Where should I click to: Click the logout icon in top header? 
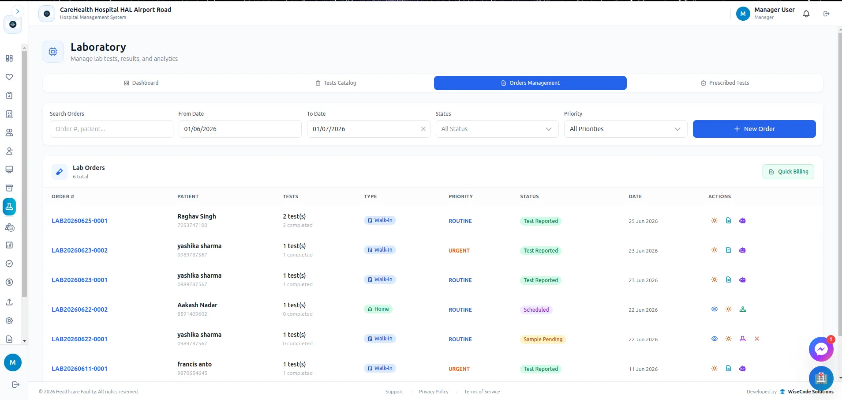coord(827,14)
